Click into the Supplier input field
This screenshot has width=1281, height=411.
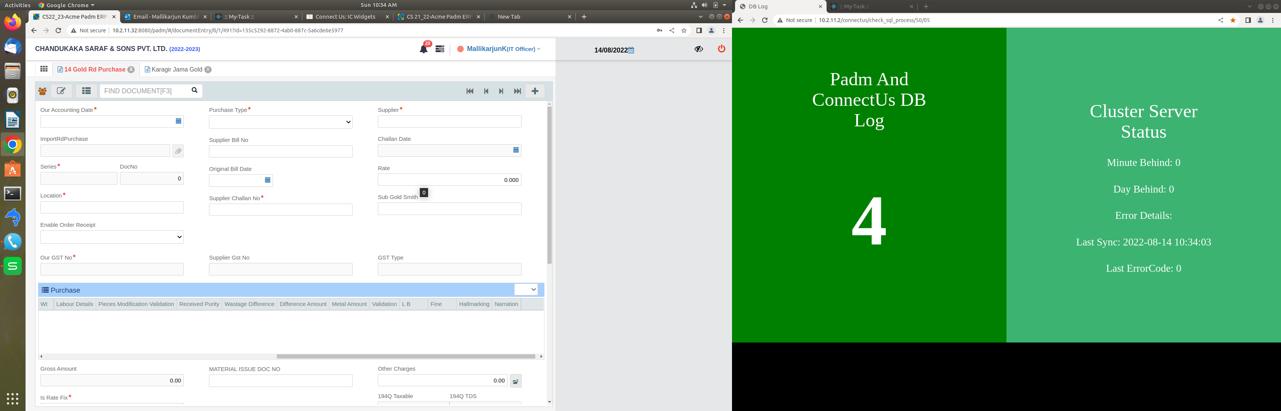click(x=449, y=122)
